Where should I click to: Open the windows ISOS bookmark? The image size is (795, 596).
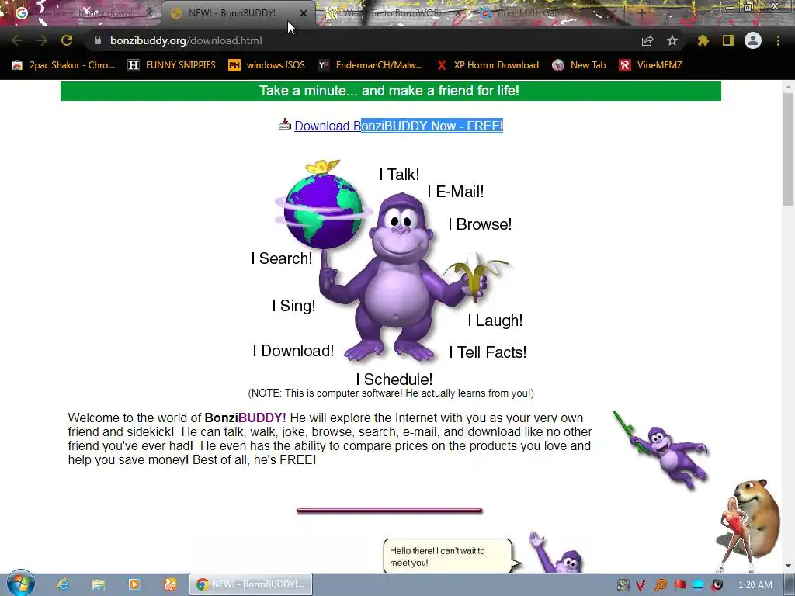(x=267, y=65)
